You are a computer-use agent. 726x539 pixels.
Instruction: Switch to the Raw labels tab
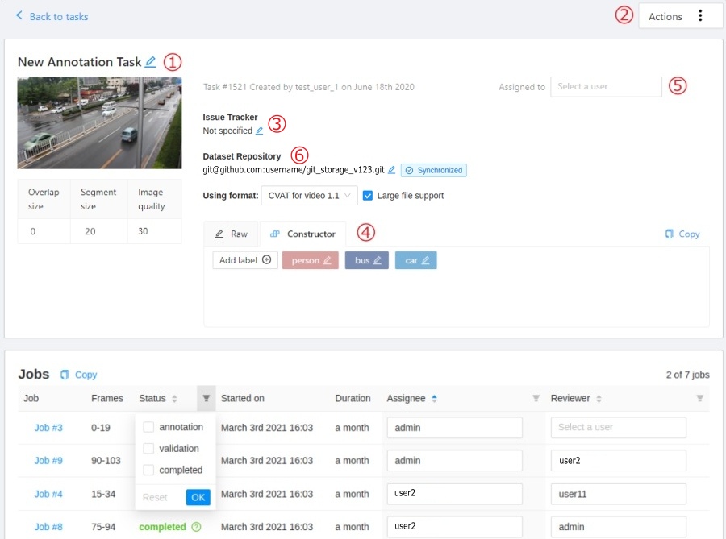(231, 234)
